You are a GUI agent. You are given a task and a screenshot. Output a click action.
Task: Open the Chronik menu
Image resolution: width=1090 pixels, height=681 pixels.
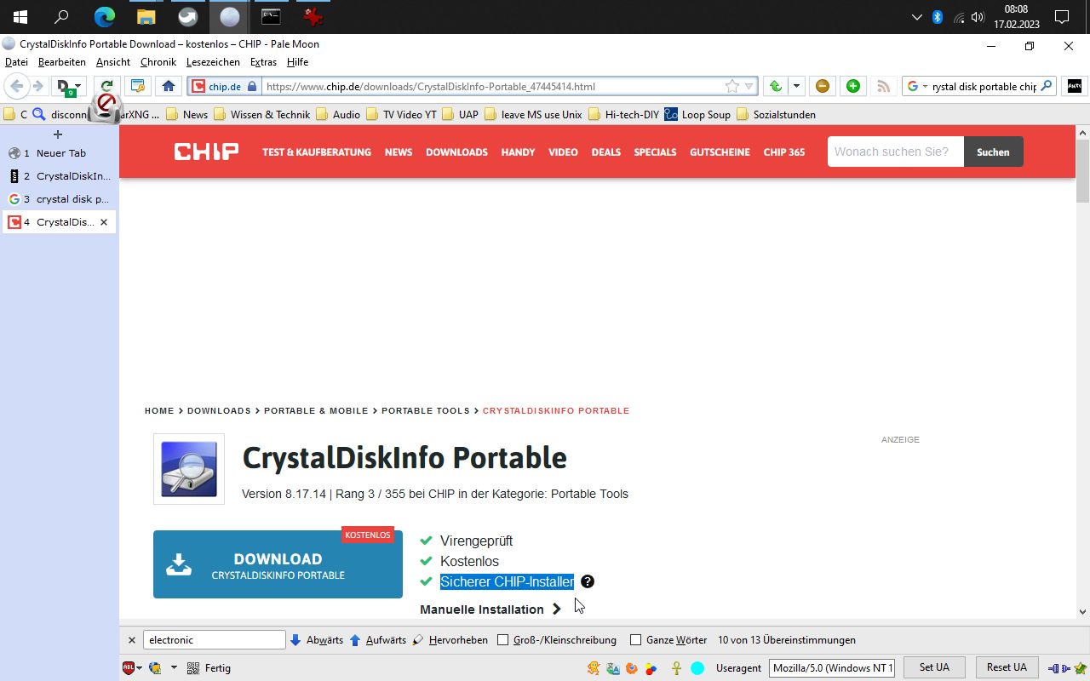(158, 62)
